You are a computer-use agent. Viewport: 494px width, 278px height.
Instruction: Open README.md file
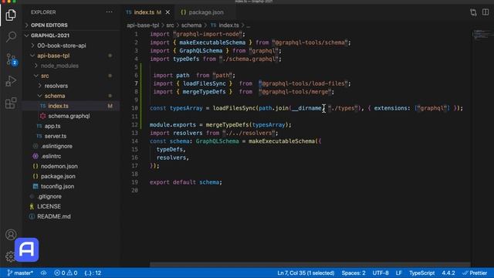coord(53,216)
